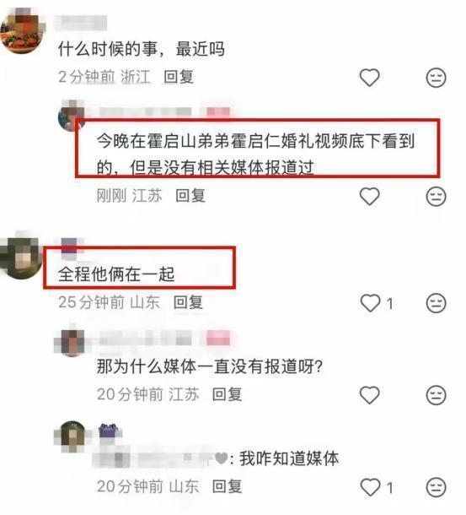
Task: Dislike the comment '全程他俩在一起'
Action: click(x=436, y=303)
